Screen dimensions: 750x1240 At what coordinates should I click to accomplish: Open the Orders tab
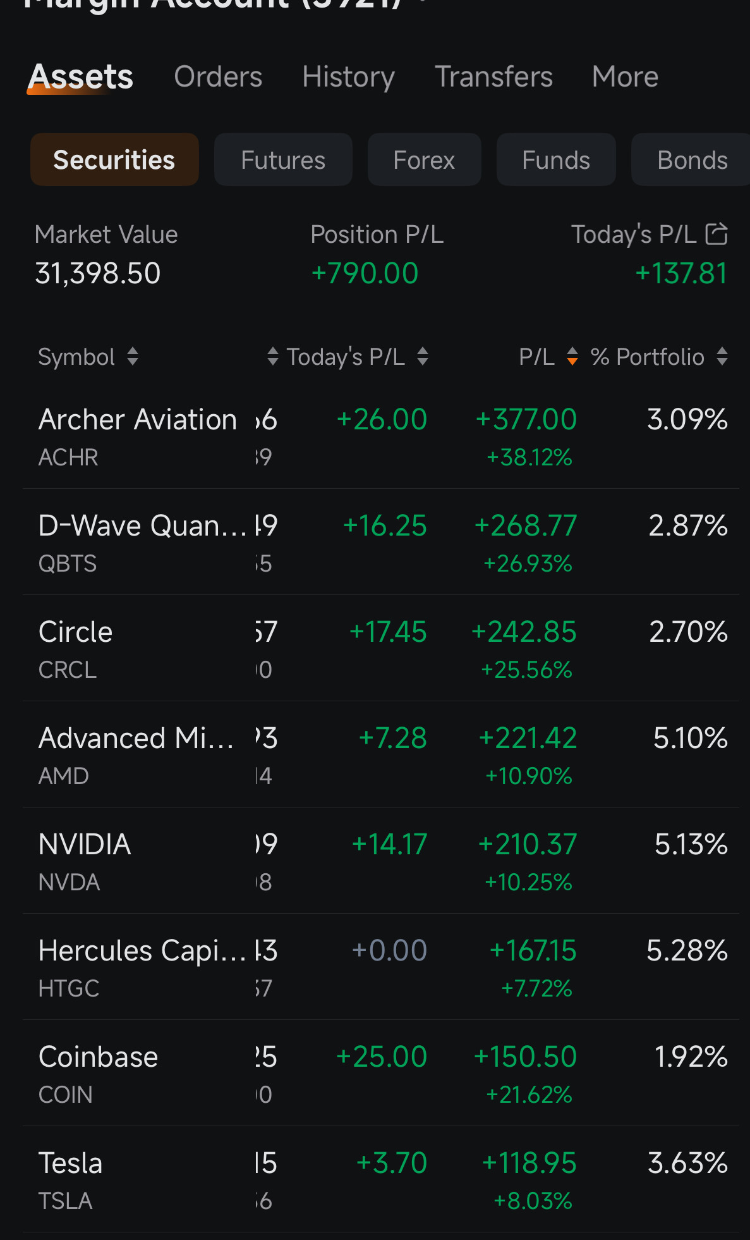(x=218, y=77)
